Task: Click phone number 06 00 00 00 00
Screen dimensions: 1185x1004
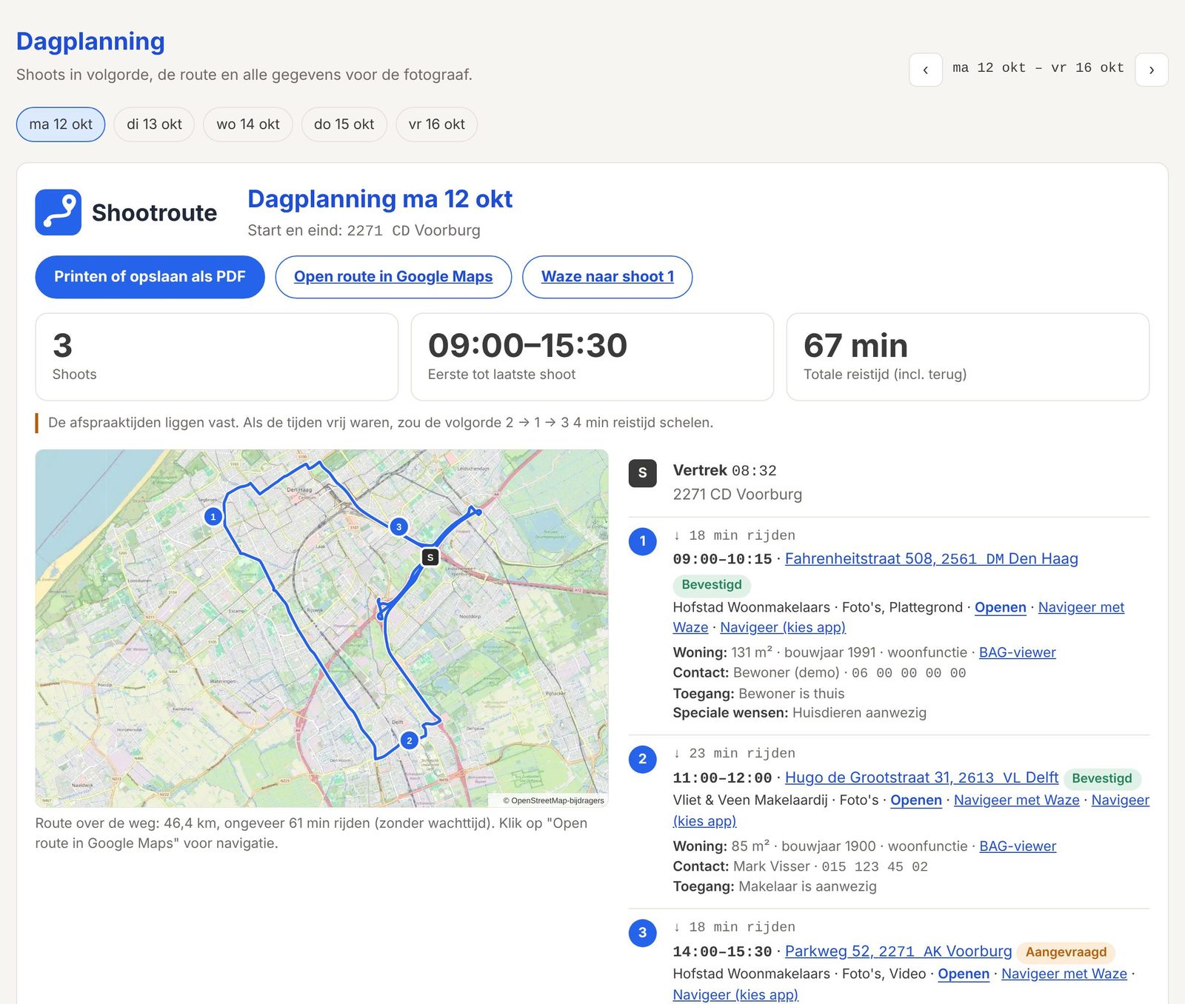Action: pos(909,673)
